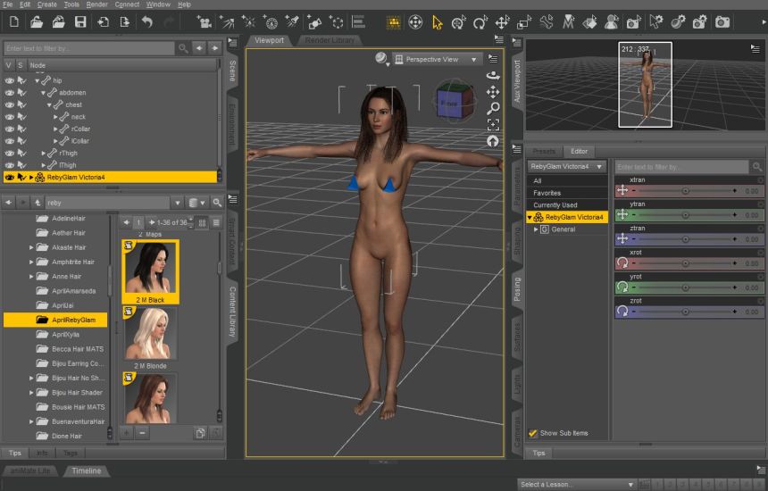Hide the RebyGlam Victoria4 node using eye

(10, 177)
